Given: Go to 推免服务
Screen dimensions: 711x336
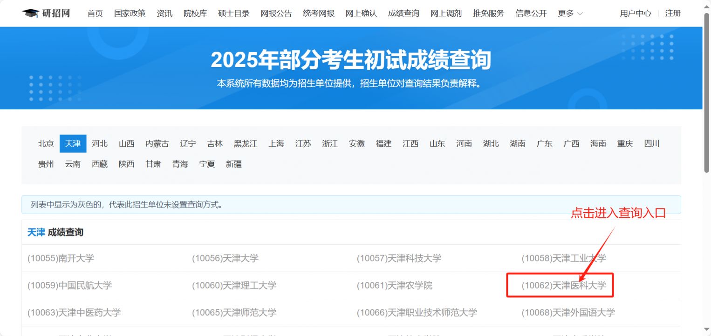Looking at the screenshot, I should point(488,13).
